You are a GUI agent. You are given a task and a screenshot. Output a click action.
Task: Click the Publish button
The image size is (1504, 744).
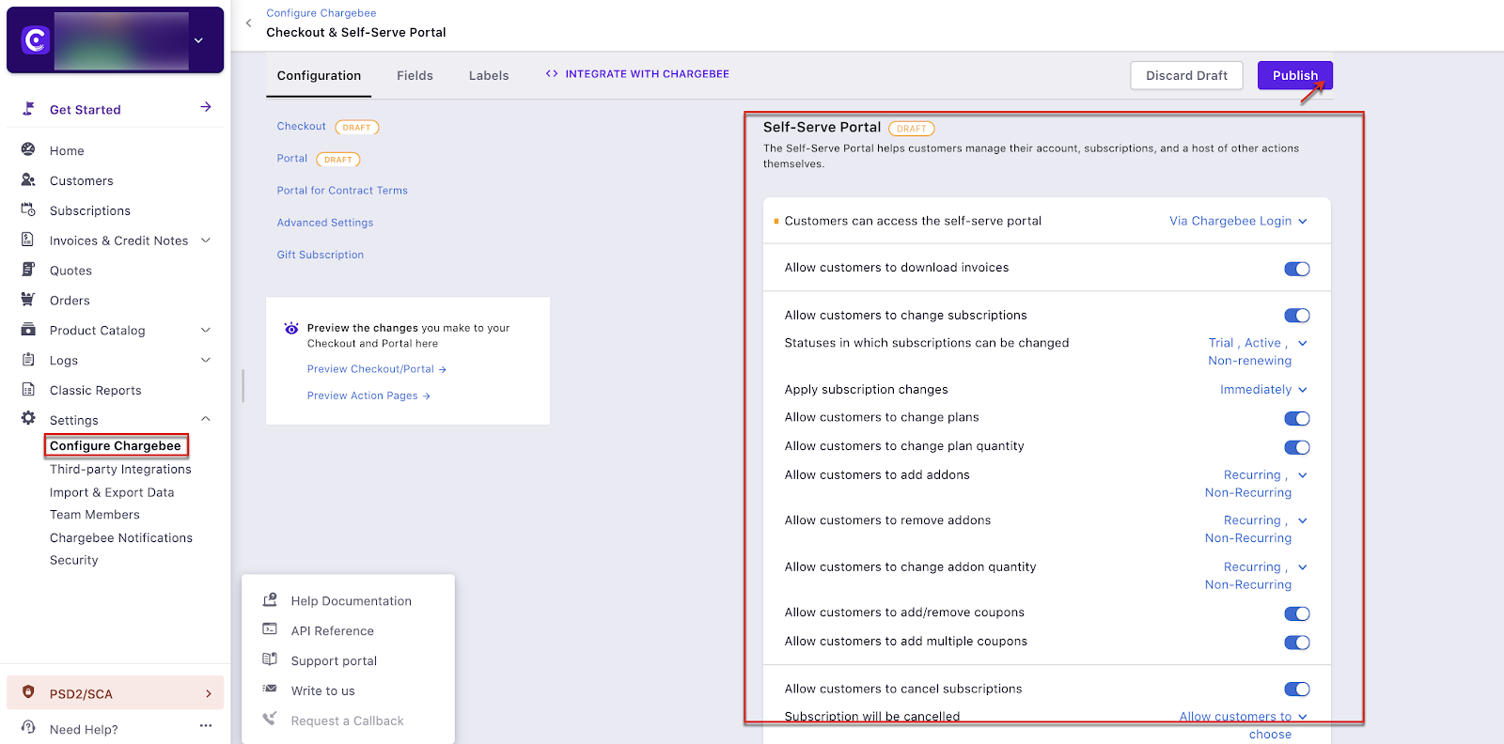pos(1295,75)
